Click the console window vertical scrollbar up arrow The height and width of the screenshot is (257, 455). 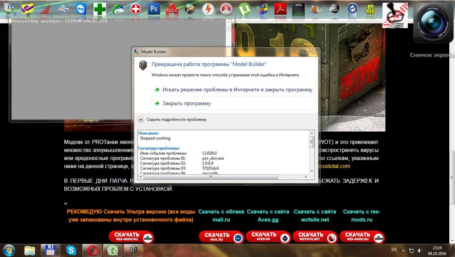229,22
